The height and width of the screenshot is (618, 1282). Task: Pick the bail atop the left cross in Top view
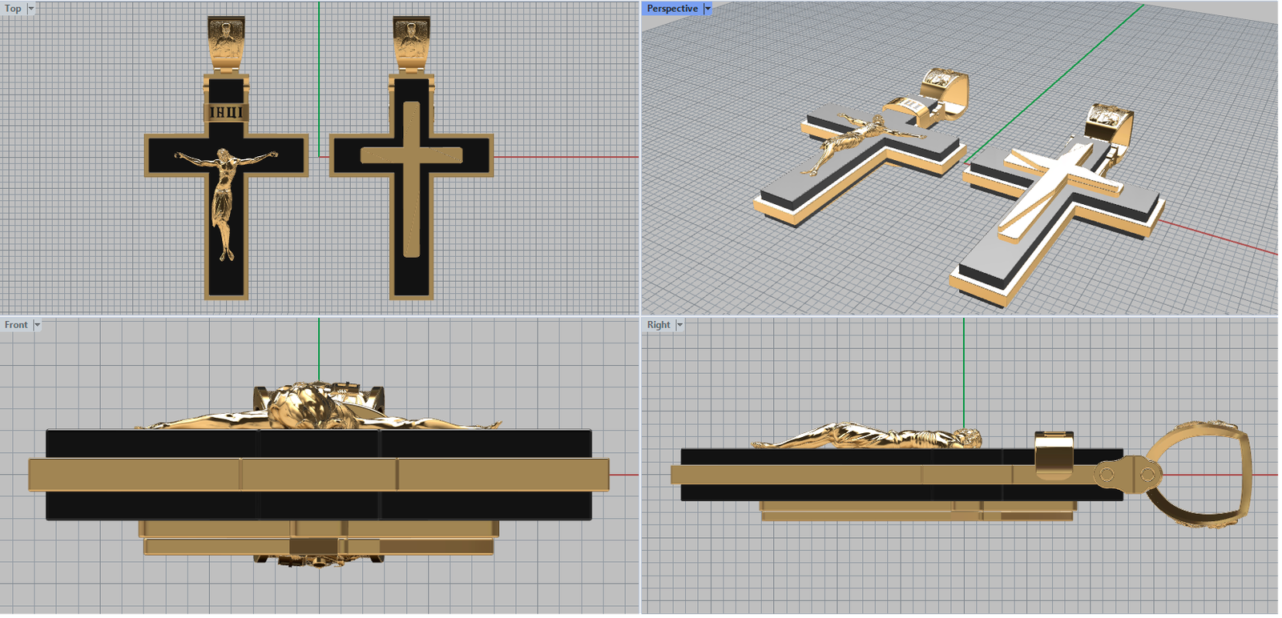click(x=226, y=40)
